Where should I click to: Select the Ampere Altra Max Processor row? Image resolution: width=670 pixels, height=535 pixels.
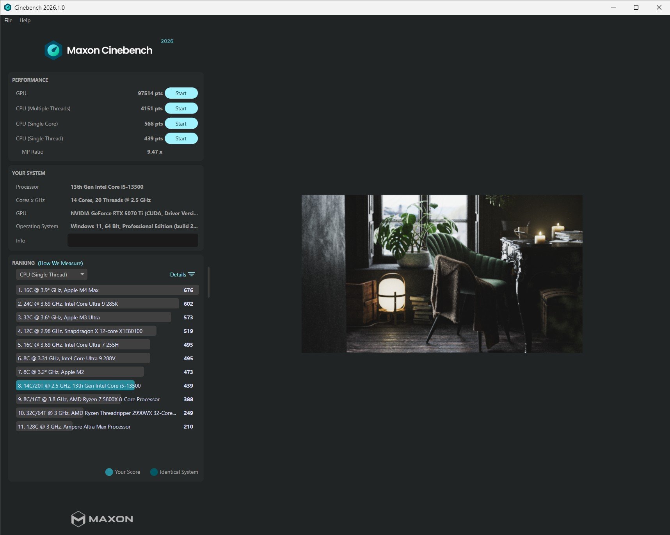(x=107, y=426)
